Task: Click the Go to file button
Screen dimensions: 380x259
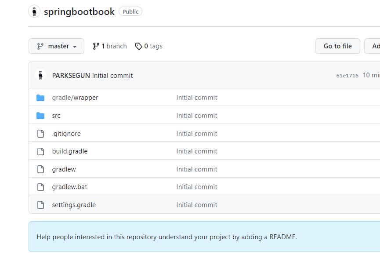Action: coord(337,46)
